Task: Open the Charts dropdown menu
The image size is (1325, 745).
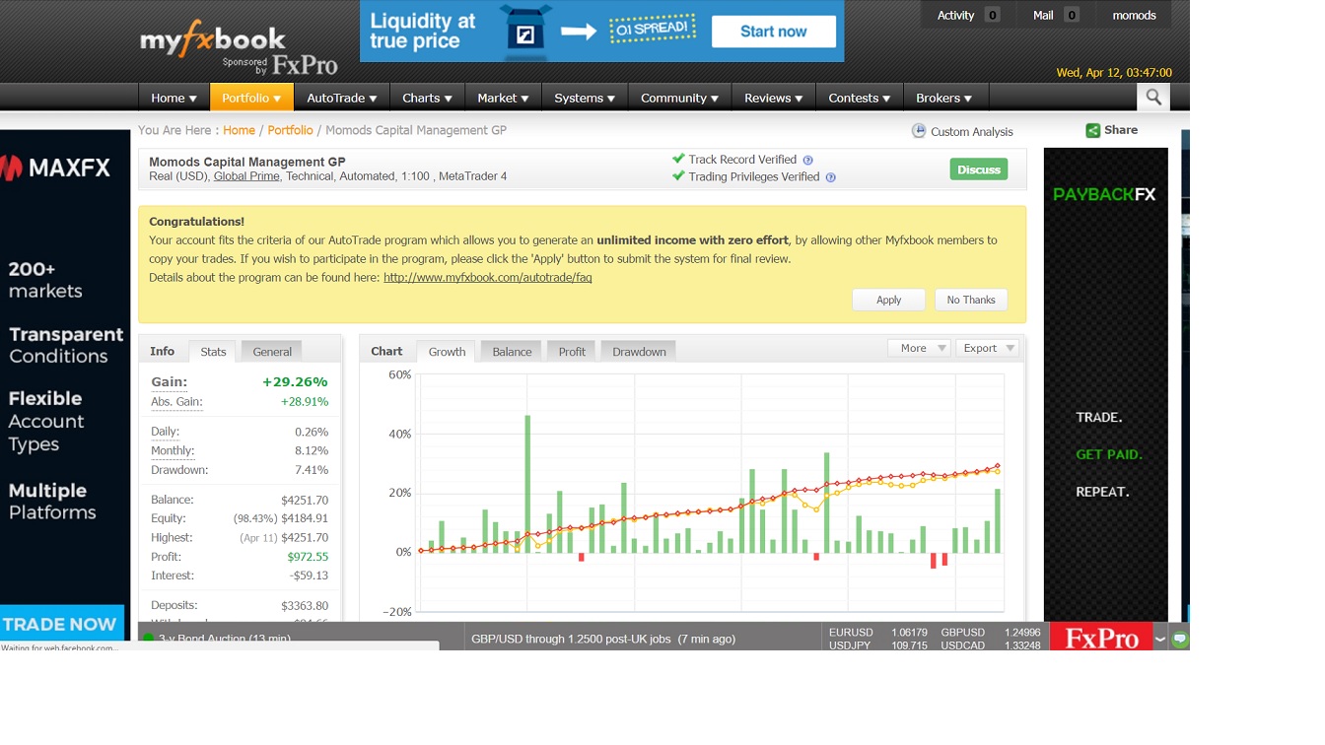Action: tap(427, 98)
